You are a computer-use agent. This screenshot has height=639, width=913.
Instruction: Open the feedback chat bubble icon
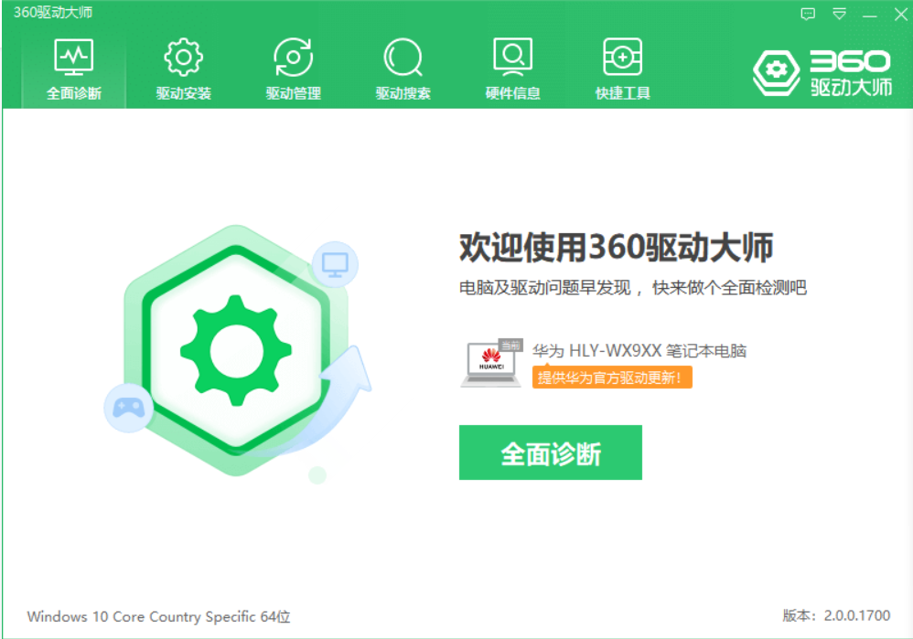click(808, 14)
